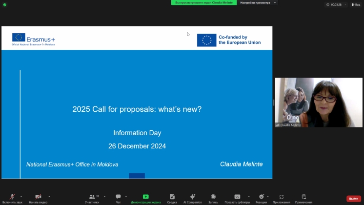Open the Reactions (Реакции) picker
Image resolution: width=364 pixels, height=205 pixels.
(262, 197)
